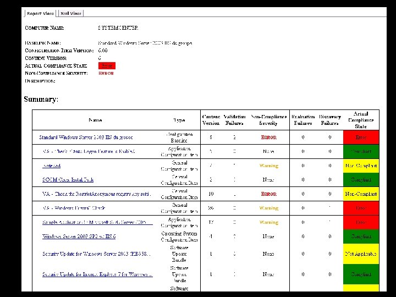396x297 pixels.
Task: Click Warning severity in SQL Server 2005 row
Action: (269, 222)
